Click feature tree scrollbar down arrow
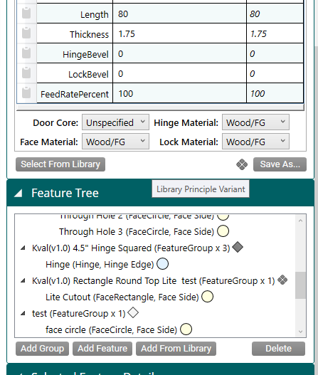Image resolution: width=318 pixels, height=375 pixels. tap(300, 332)
